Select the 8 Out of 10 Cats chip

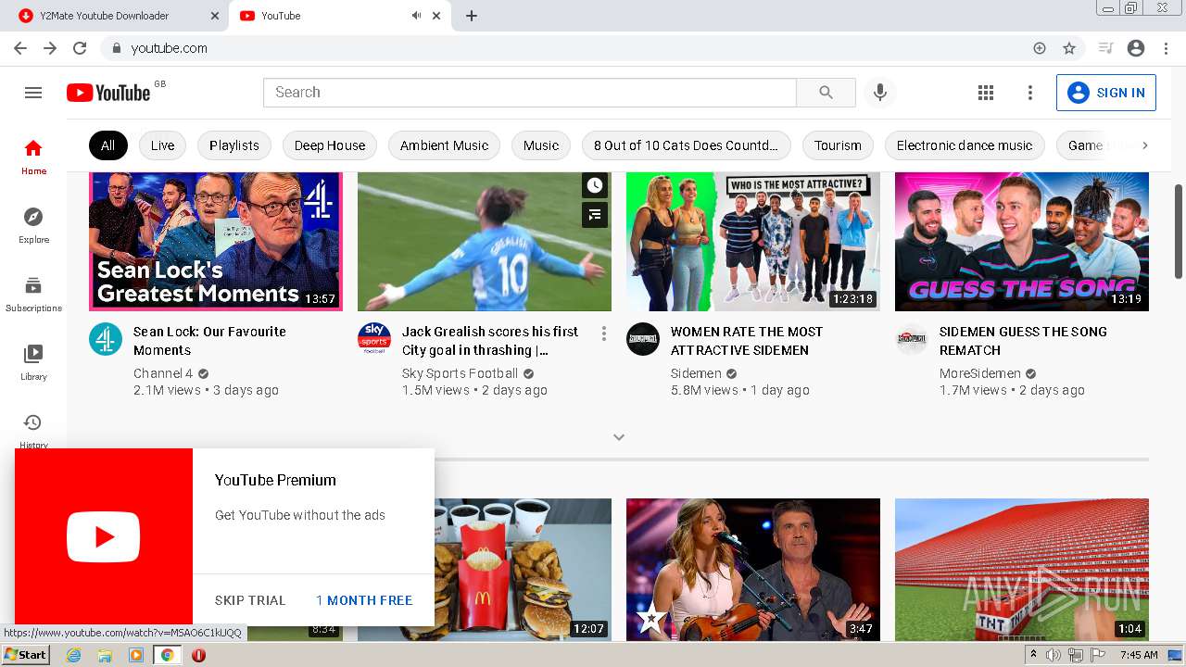coord(686,145)
